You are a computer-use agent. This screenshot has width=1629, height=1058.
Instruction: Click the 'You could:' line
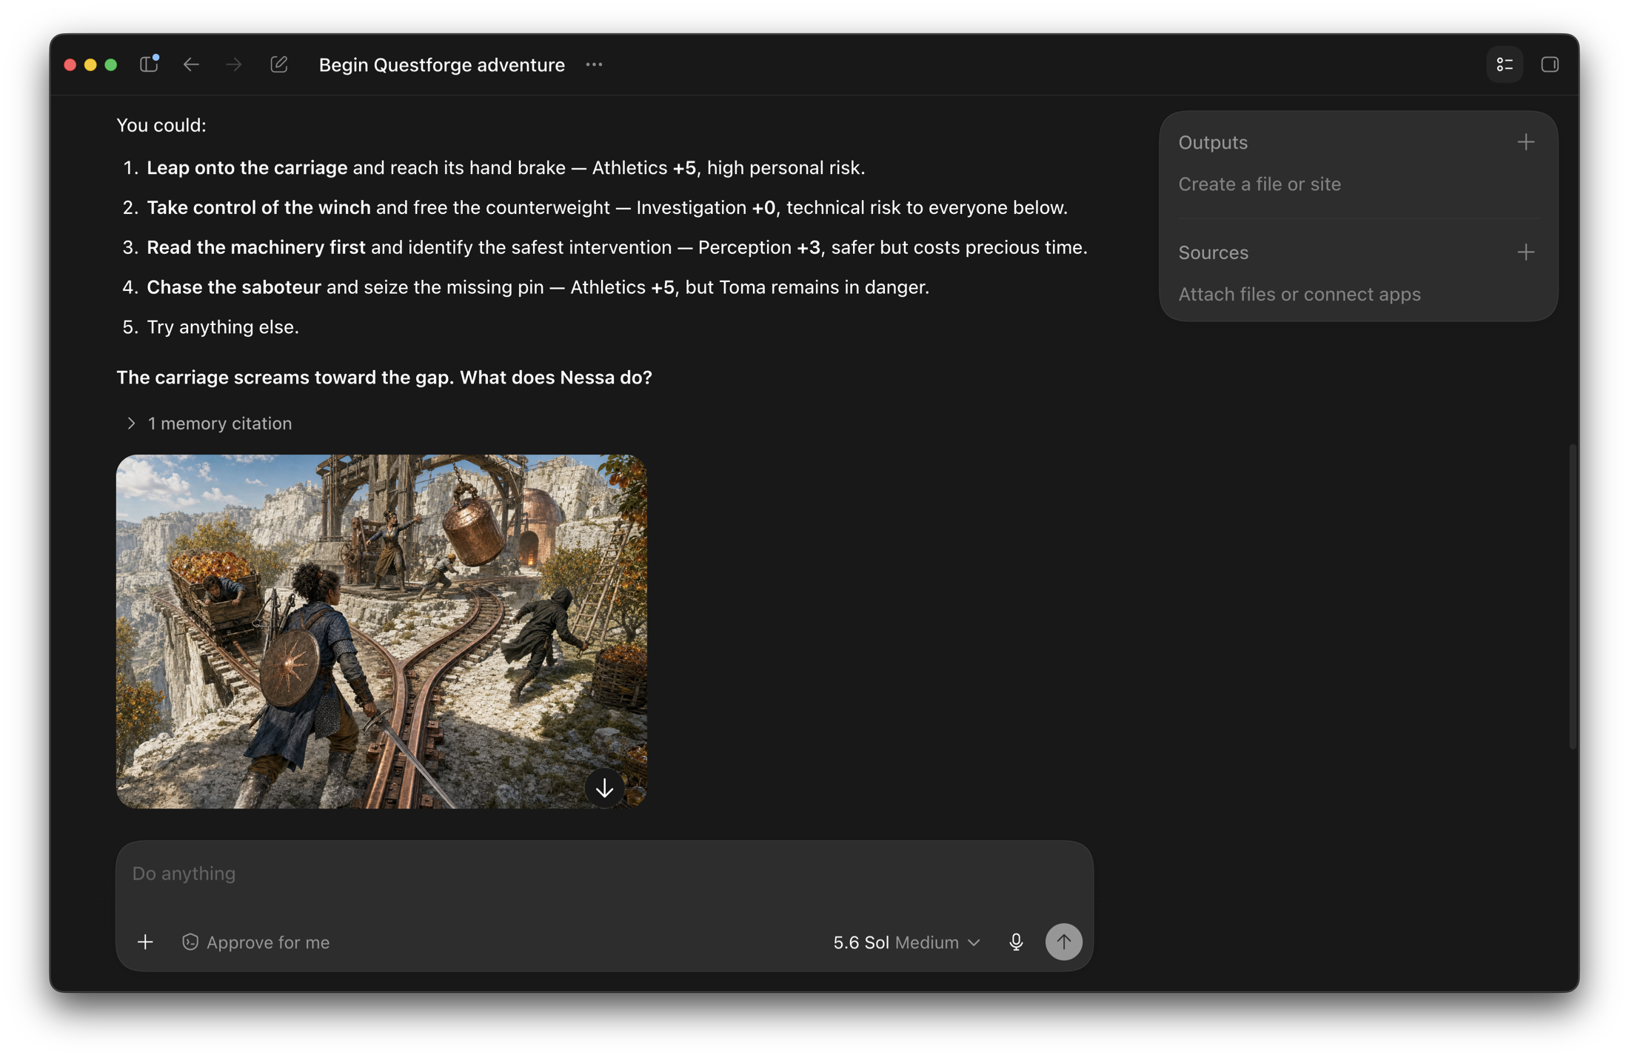[x=161, y=125]
